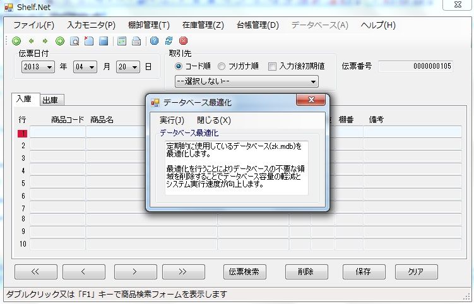Select the フリガナ順 radio button

[x=222, y=66]
